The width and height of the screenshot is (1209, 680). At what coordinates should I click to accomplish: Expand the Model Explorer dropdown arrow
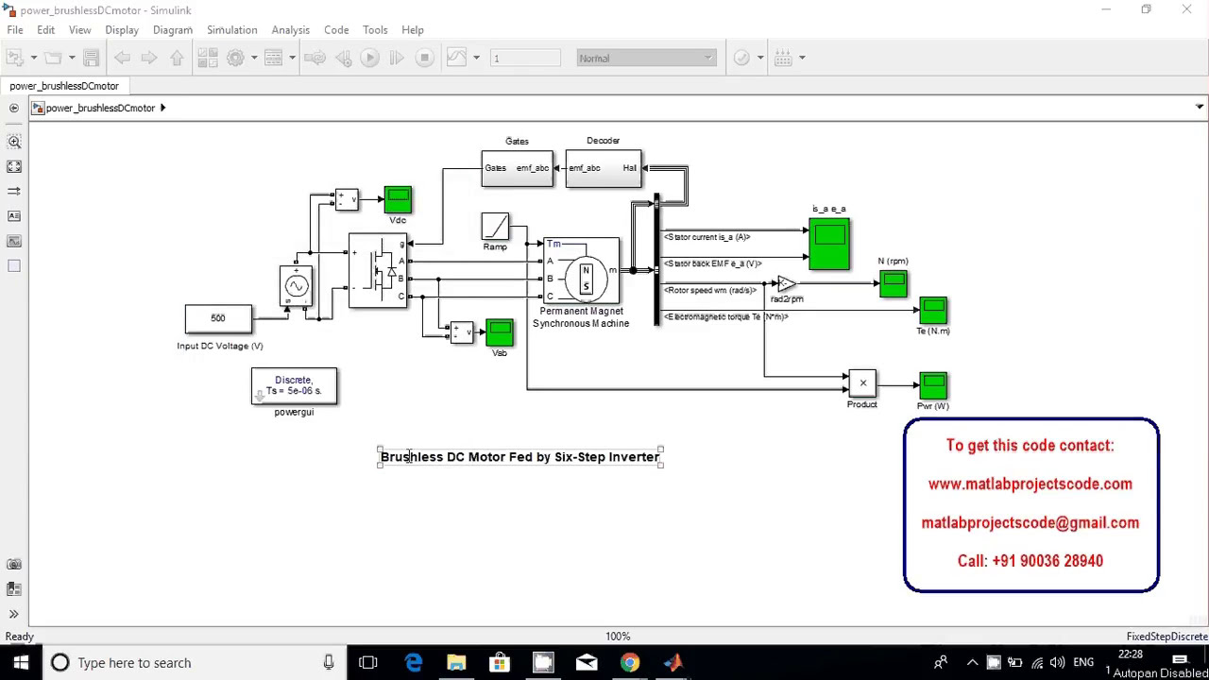292,59
